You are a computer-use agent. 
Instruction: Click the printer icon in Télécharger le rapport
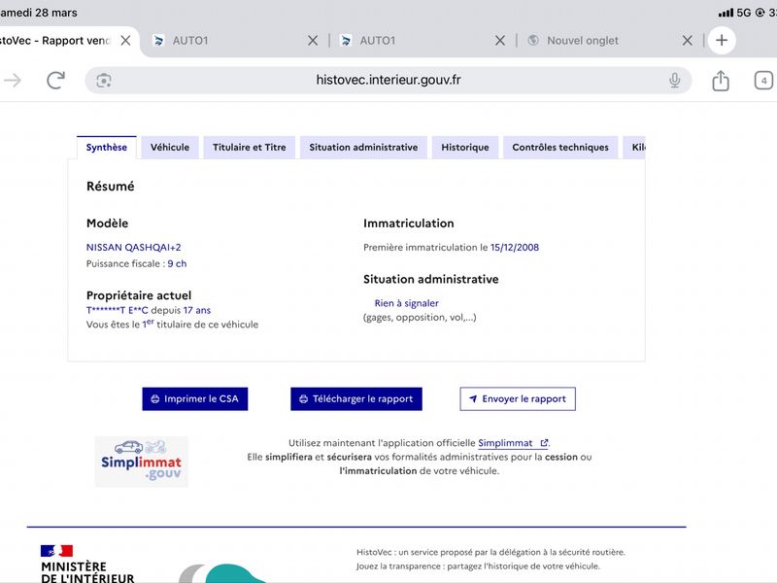click(x=303, y=399)
